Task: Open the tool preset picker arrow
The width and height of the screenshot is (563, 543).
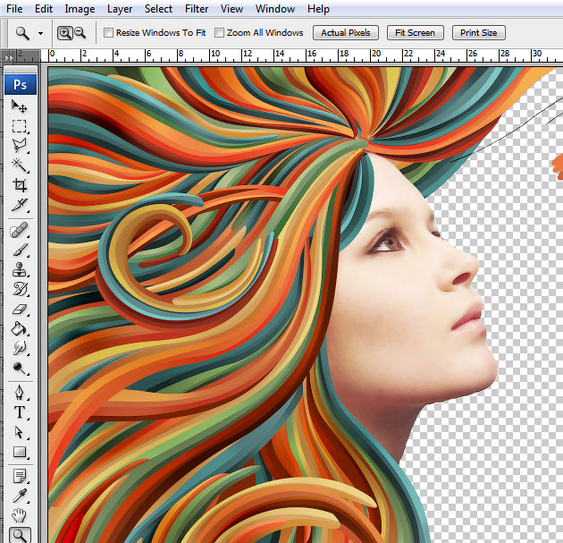Action: point(40,33)
